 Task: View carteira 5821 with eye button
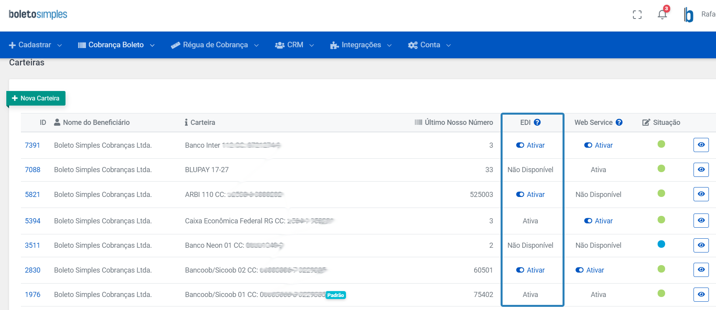(x=701, y=194)
